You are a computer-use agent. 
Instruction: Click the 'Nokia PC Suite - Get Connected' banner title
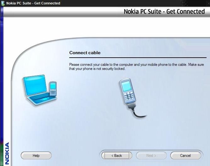[164, 12]
